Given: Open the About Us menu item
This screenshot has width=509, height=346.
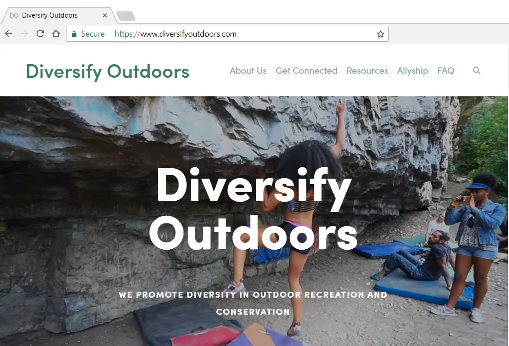Looking at the screenshot, I should pos(248,71).
